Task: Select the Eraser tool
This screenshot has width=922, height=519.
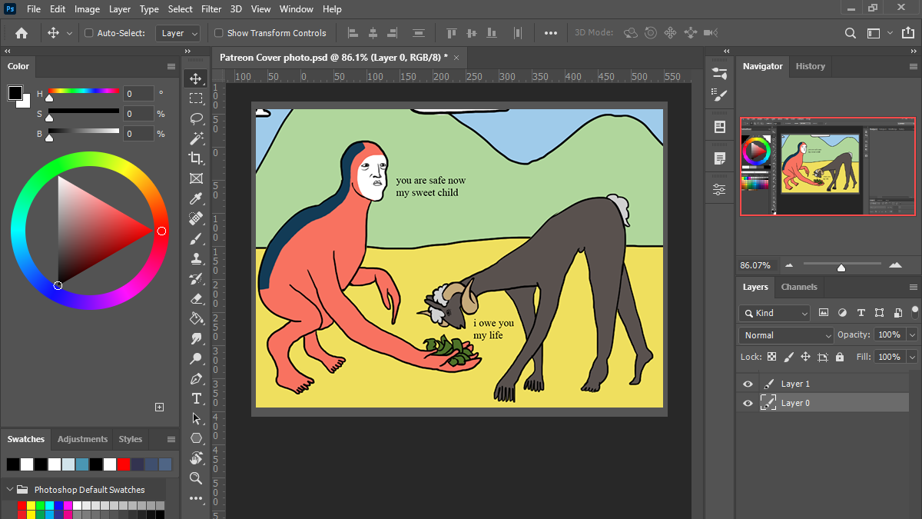Action: [196, 298]
